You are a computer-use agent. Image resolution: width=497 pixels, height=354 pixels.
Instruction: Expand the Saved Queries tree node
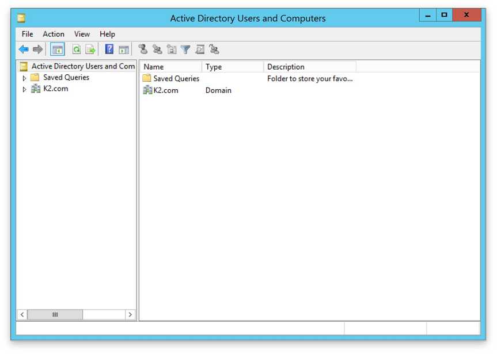coord(24,78)
